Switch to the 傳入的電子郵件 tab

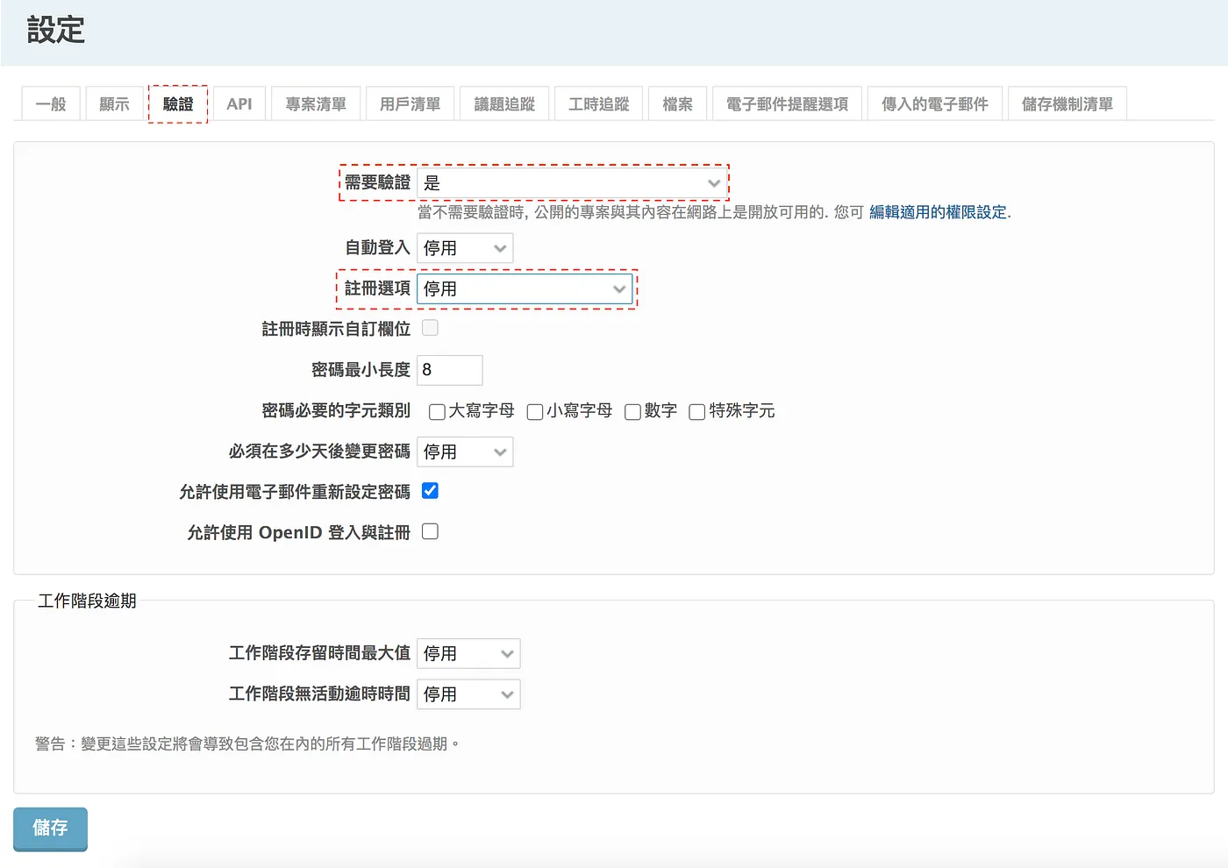935,103
